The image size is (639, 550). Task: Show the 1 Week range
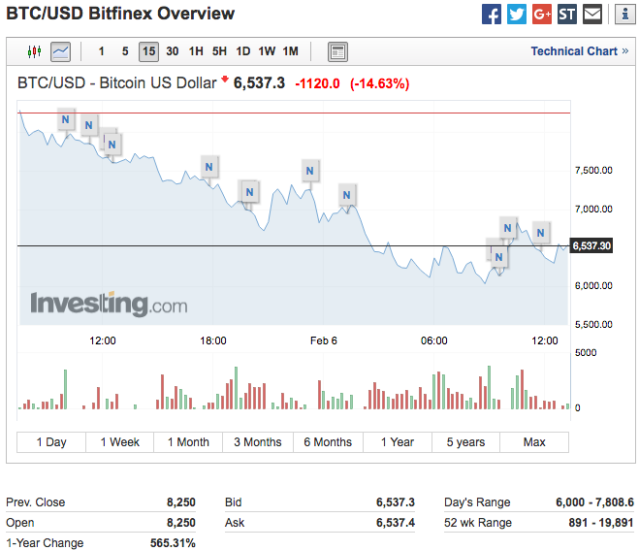coord(120,442)
